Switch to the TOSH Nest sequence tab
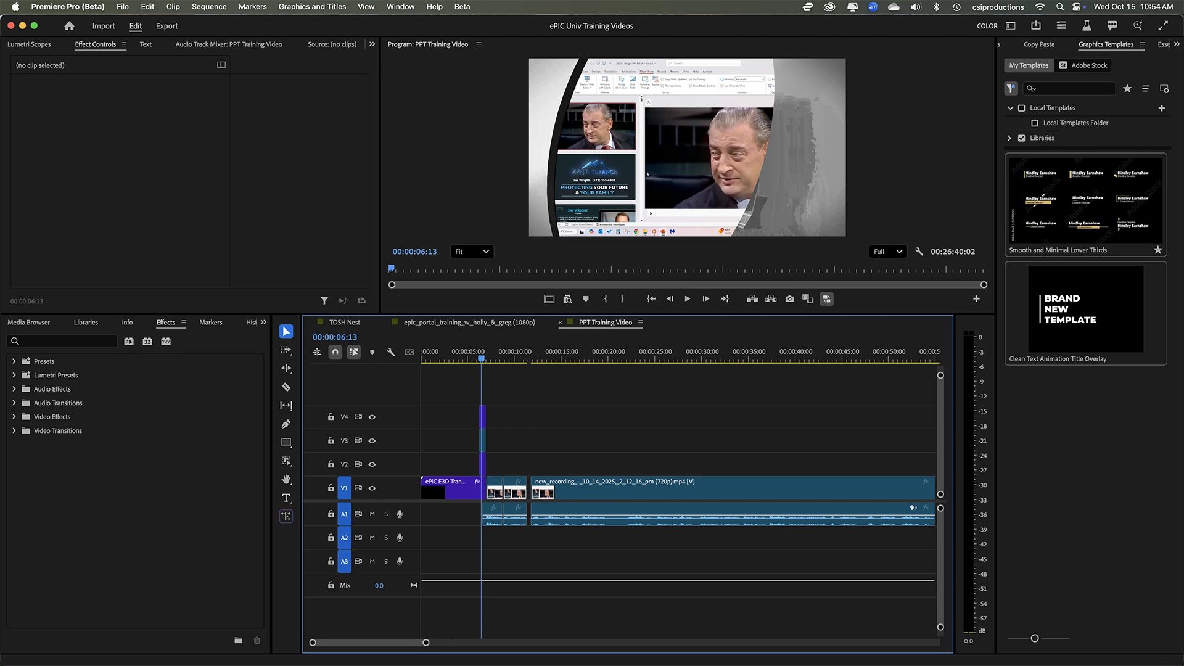1184x666 pixels. pyautogui.click(x=344, y=323)
